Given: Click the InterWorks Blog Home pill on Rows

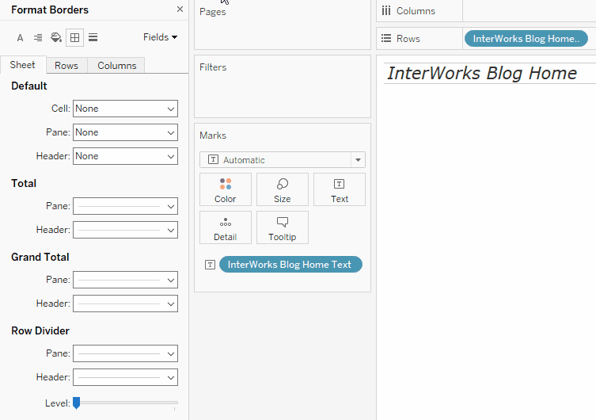Looking at the screenshot, I should point(526,39).
